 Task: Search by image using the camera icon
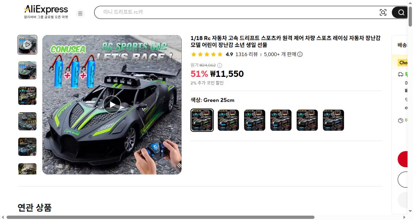click(383, 12)
